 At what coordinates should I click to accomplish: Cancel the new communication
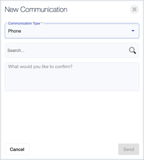point(17,149)
